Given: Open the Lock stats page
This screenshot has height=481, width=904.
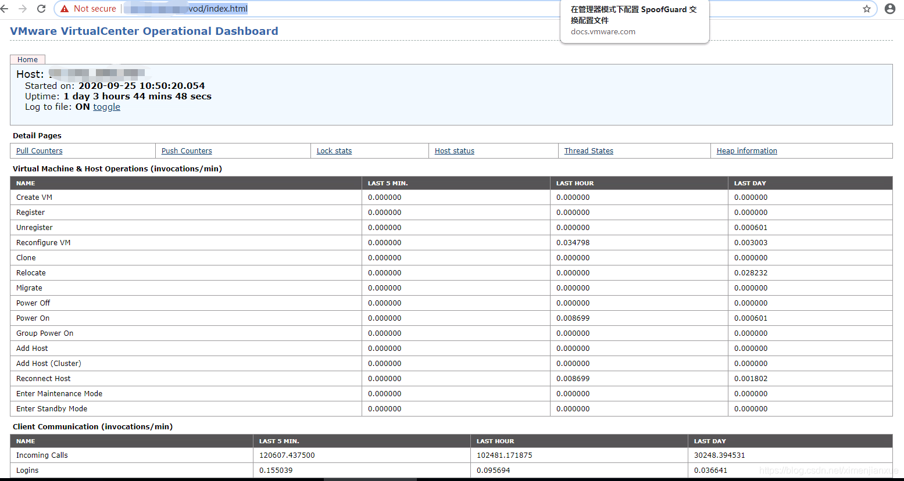Looking at the screenshot, I should coord(334,150).
